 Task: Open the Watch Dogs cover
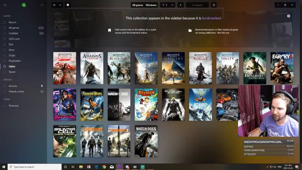click(x=146, y=141)
